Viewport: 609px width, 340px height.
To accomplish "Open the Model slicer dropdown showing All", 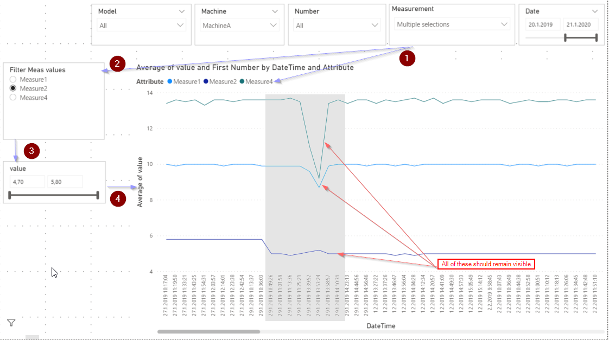I will (141, 25).
